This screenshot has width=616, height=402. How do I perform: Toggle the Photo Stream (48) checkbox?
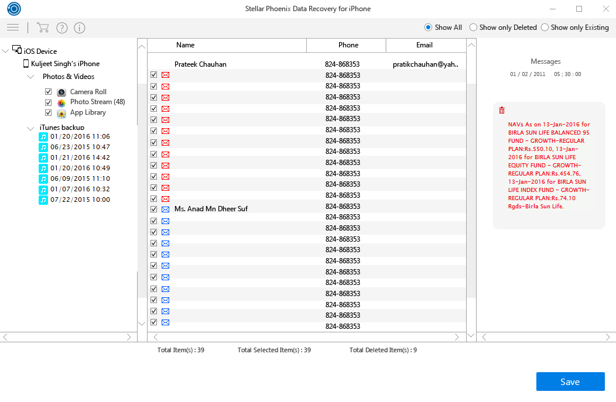coord(49,102)
